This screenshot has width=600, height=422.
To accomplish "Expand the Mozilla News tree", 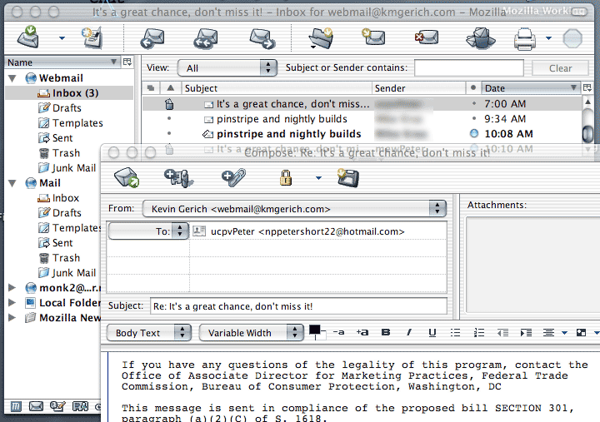I will [x=12, y=317].
